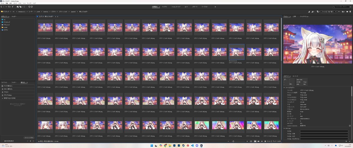Jump to OneDrive in the path bar

[46, 11]
